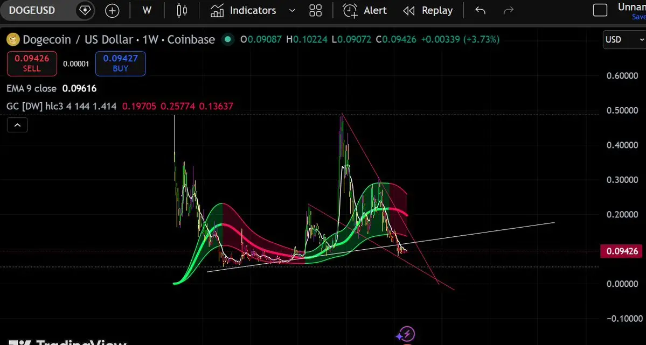Open the DOGEUSD symbol search
Viewport: 646px width, 345px height.
coord(32,10)
